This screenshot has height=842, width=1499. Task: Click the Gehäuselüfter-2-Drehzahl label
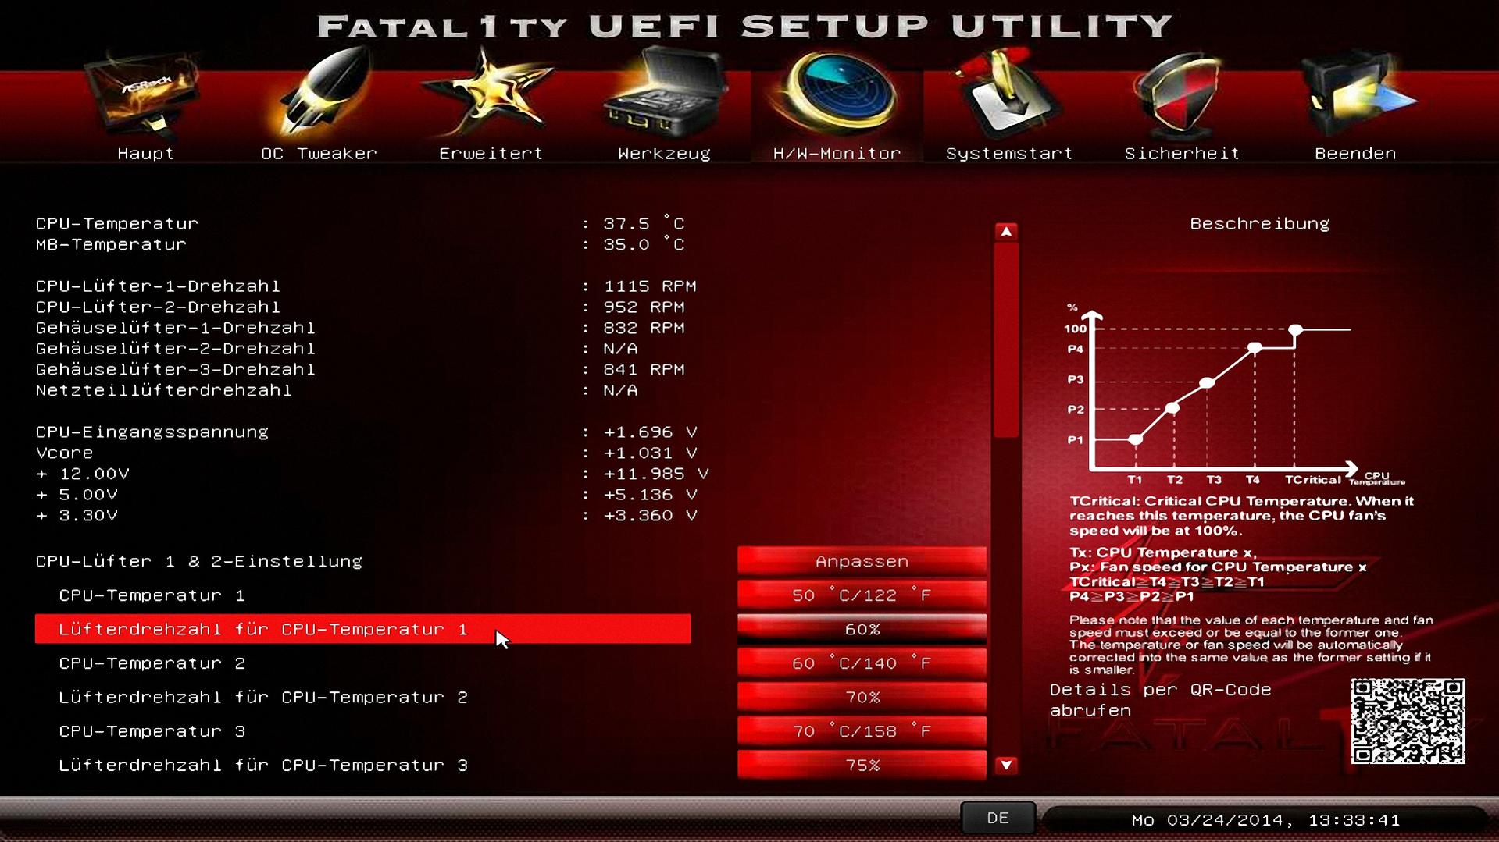click(x=176, y=349)
